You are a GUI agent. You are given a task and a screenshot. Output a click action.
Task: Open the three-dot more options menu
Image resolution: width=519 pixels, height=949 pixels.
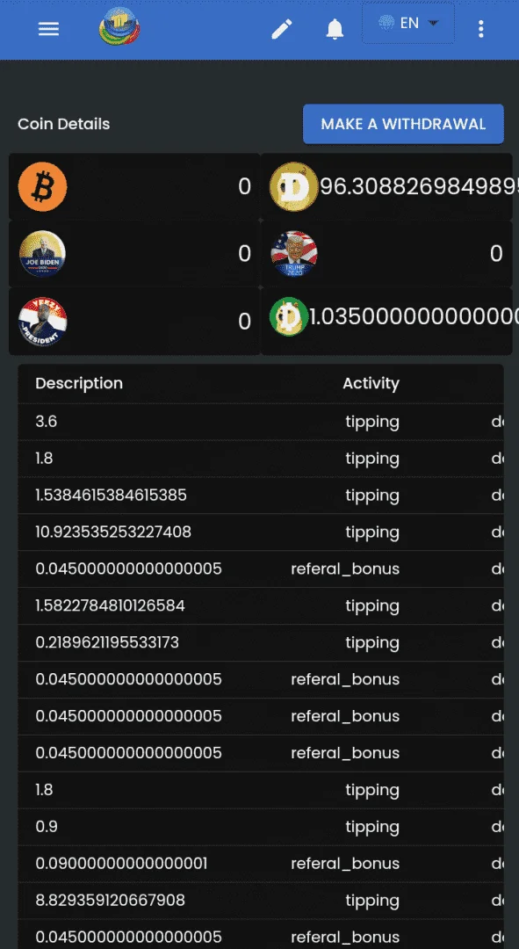coord(481,28)
